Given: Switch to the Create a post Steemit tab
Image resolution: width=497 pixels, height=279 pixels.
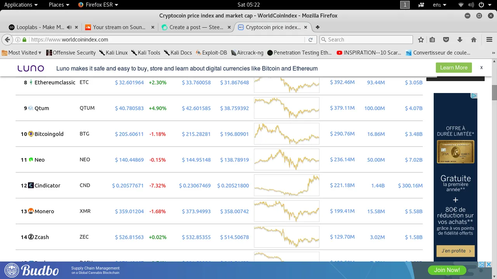Looking at the screenshot, I should coord(196,27).
